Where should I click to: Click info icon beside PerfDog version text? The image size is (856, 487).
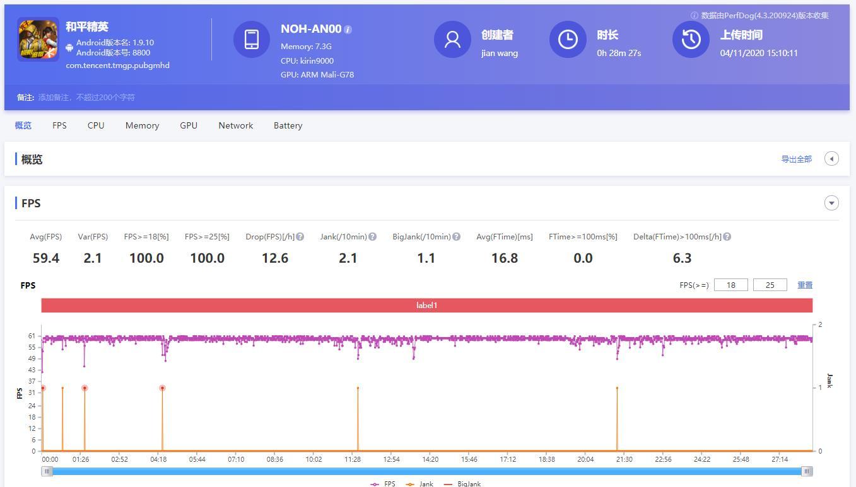[694, 15]
